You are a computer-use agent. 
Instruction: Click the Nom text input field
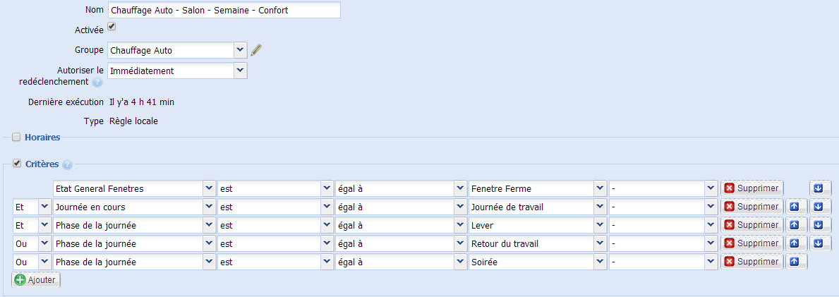[x=224, y=10]
